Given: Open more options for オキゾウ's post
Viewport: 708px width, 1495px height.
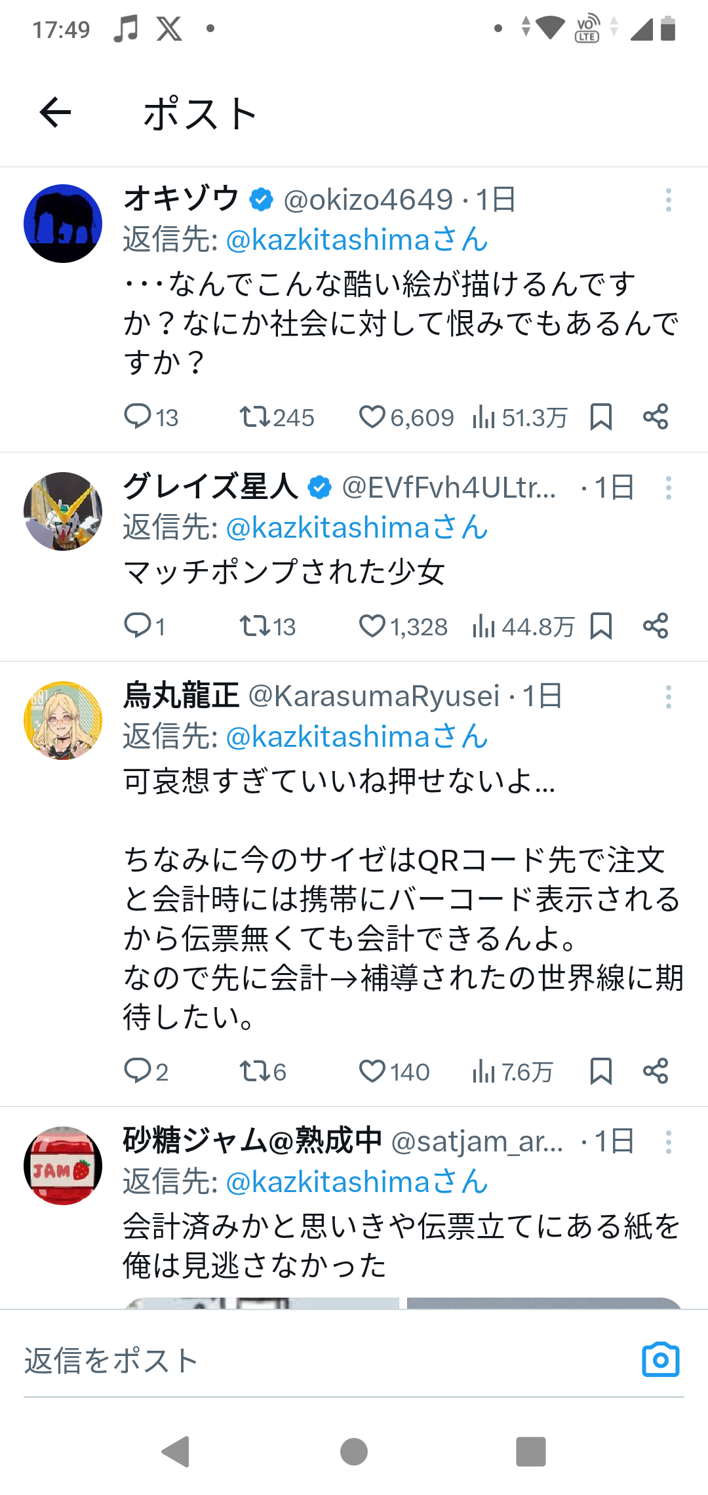Looking at the screenshot, I should 668,200.
